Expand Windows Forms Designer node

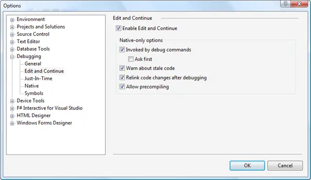(12, 124)
